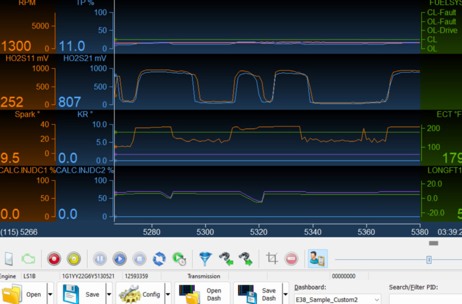Click the red remove/minus circle icon
Viewport: 462px width, 304px height.
(x=291, y=259)
